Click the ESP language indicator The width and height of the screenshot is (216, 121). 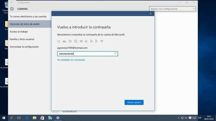(200, 118)
